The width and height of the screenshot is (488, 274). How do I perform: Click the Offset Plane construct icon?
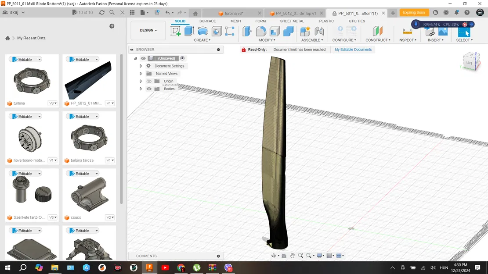(x=377, y=31)
